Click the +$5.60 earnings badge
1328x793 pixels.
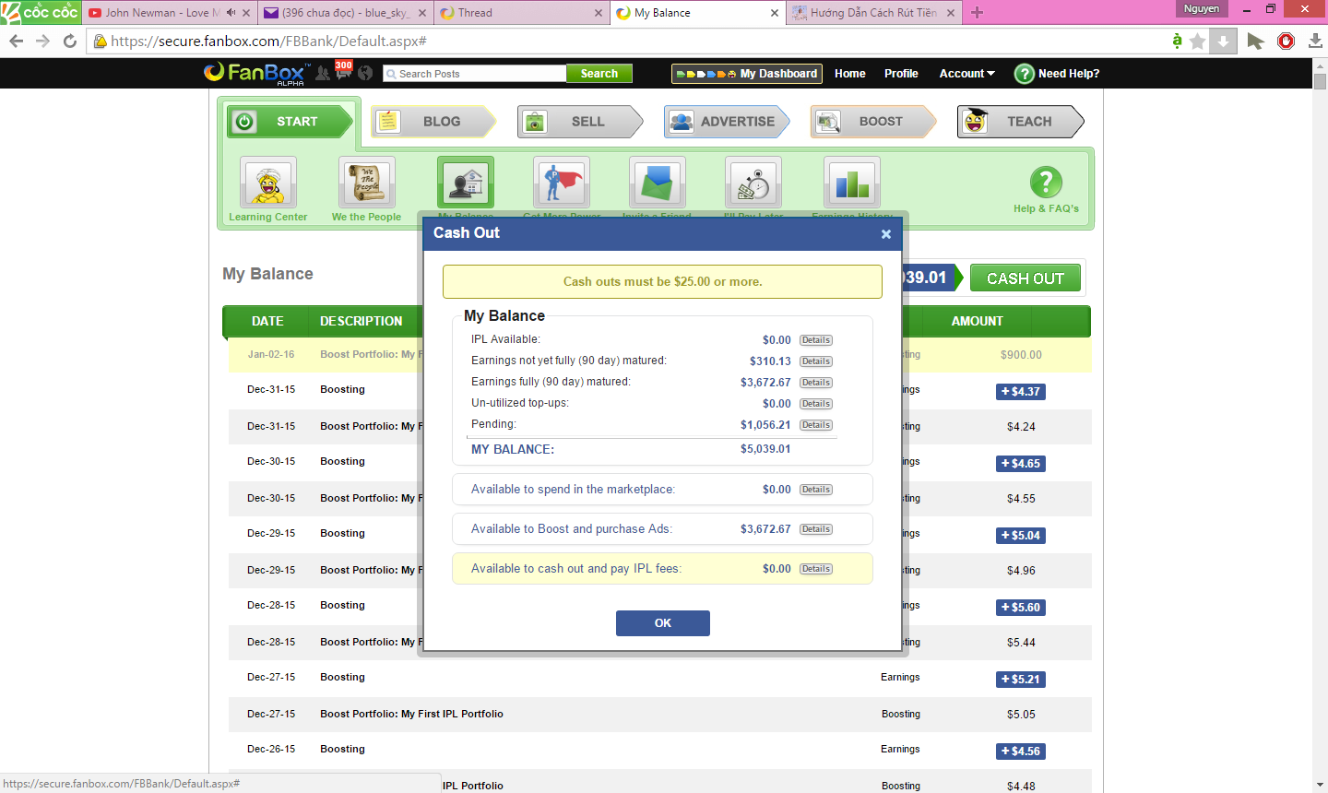(x=1021, y=608)
